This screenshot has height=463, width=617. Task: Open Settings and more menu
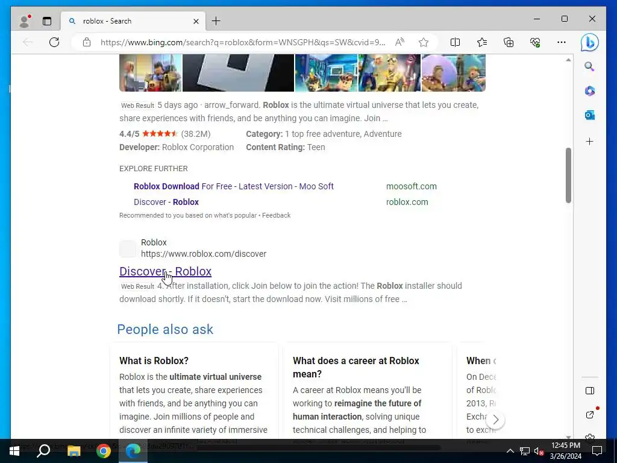coord(562,42)
